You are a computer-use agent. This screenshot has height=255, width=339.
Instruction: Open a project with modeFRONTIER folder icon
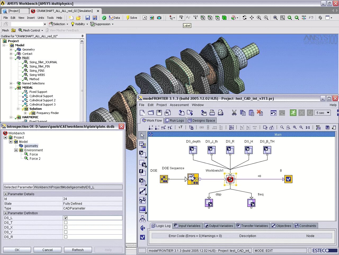tap(151, 113)
